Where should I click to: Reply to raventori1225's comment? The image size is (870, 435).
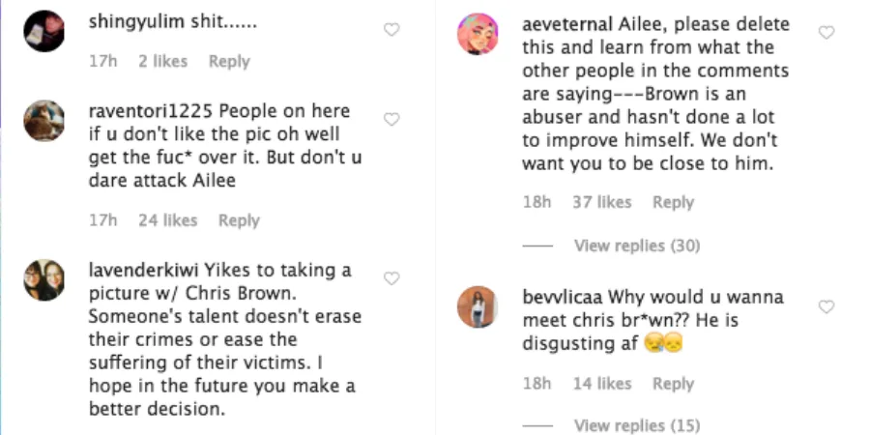(x=238, y=220)
